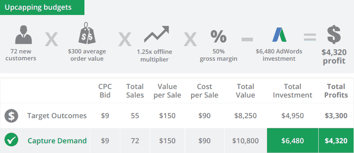Open the Upcapping budgets tab

click(x=42, y=7)
